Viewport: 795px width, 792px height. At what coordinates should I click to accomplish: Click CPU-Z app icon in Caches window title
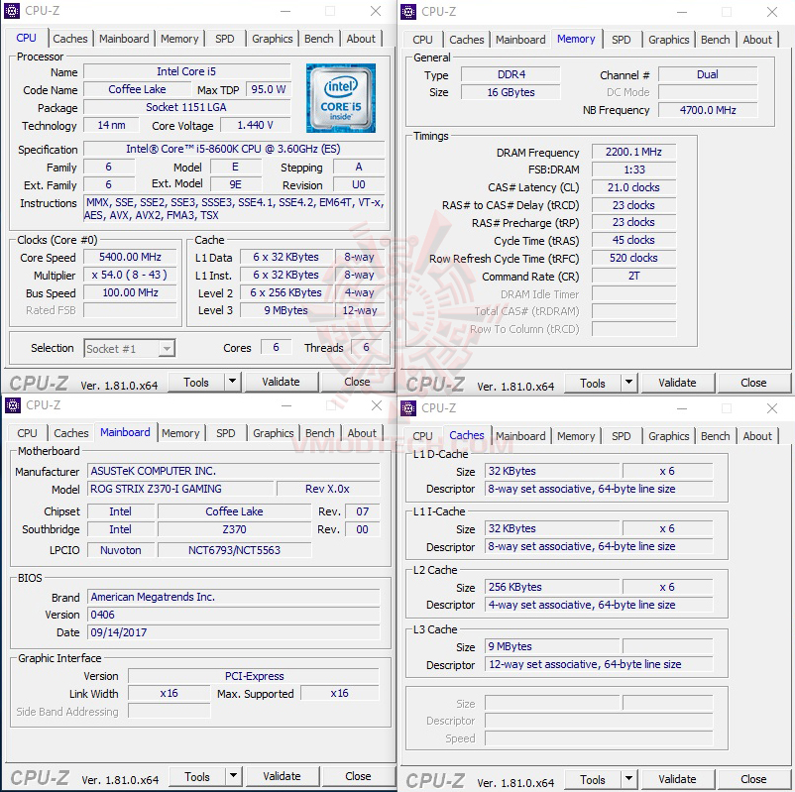point(408,408)
